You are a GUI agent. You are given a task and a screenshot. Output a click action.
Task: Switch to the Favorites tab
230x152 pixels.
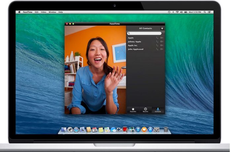tap(133, 110)
